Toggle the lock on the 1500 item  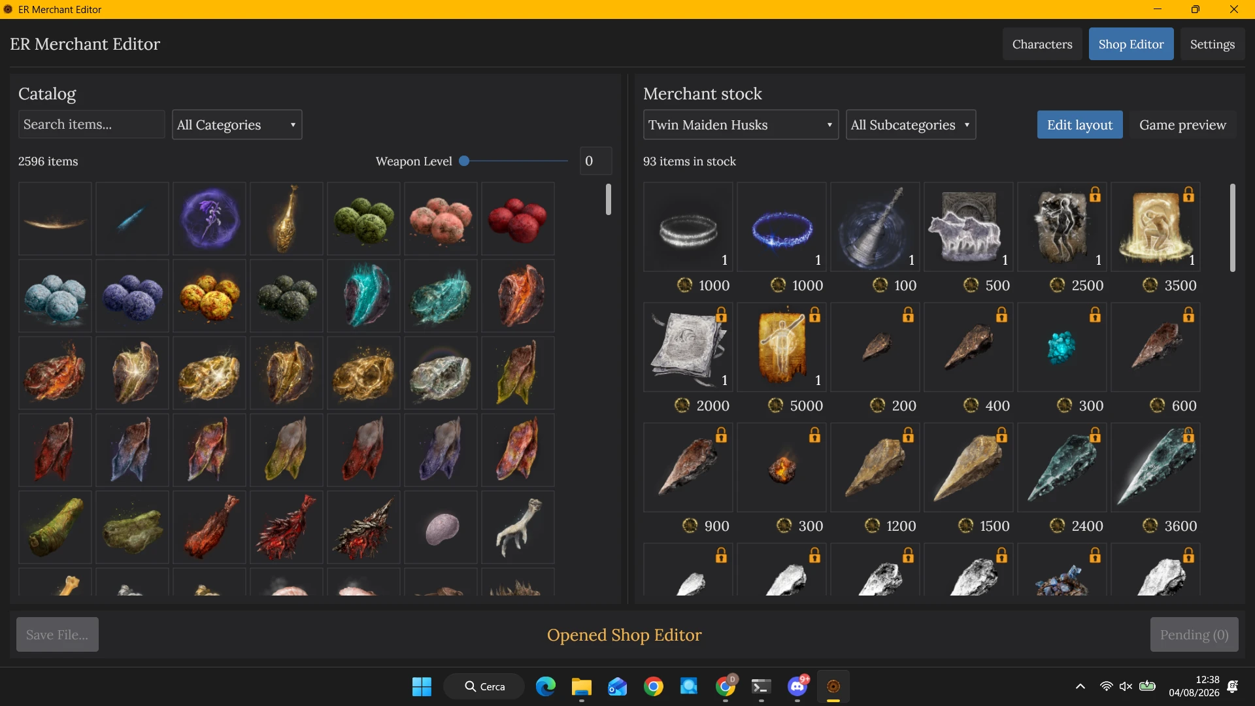(x=1001, y=435)
